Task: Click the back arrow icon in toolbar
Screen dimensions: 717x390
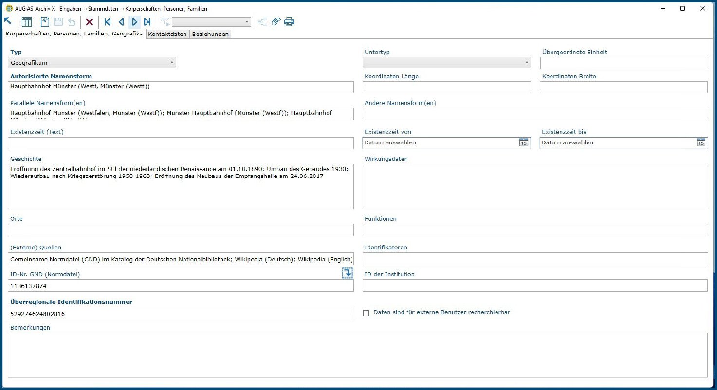Action: tap(8, 21)
